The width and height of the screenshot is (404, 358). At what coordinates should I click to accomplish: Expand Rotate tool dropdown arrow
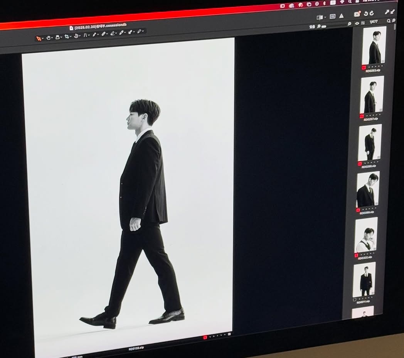coord(80,35)
